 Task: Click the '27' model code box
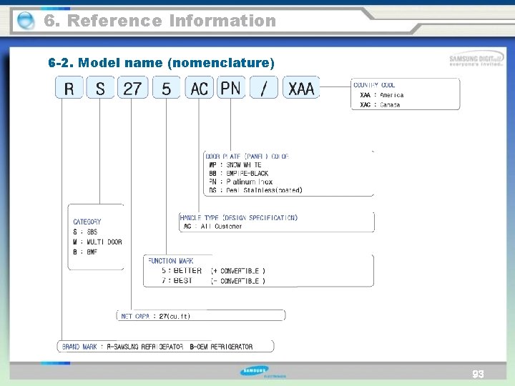pyautogui.click(x=133, y=87)
